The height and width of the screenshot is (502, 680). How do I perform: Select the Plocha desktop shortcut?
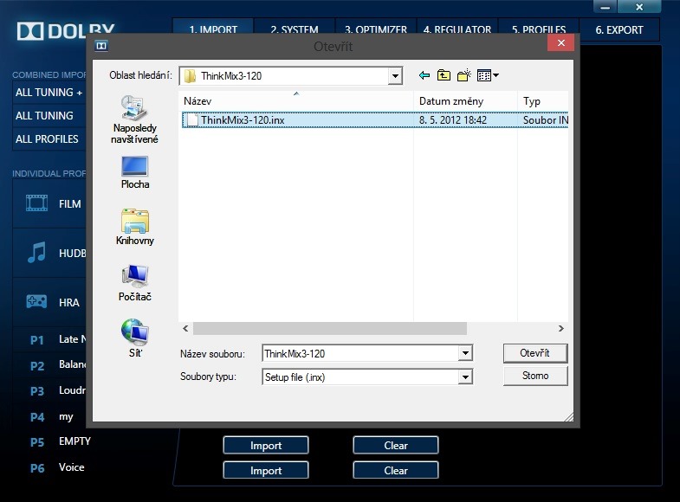[134, 173]
